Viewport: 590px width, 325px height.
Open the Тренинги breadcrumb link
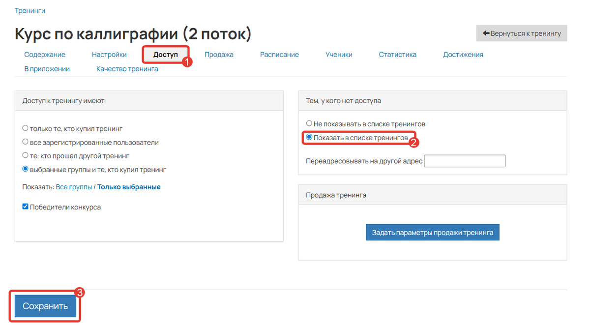(29, 10)
